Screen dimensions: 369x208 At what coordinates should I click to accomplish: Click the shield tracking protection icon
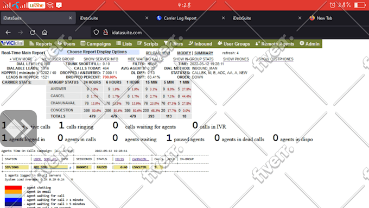pos(96,33)
